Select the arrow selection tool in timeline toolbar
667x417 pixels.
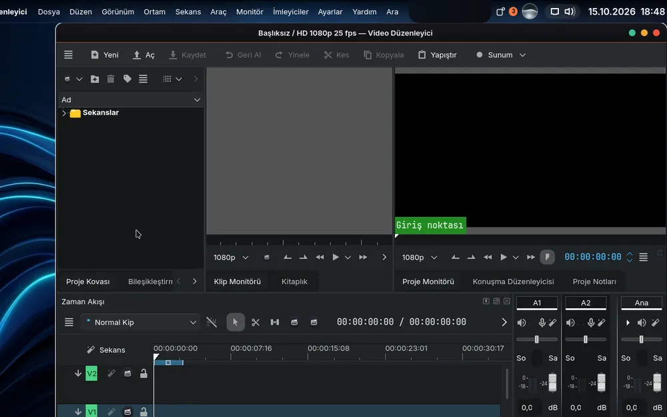pos(235,322)
